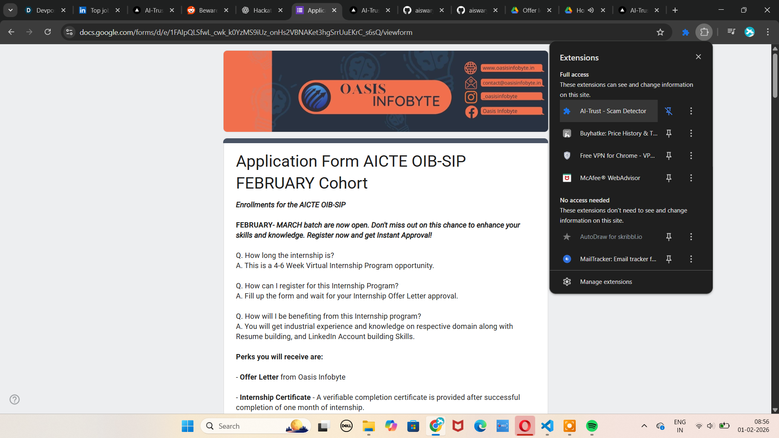
Task: Select the AutoDraw for skribbl.io extension
Action: [x=610, y=237]
